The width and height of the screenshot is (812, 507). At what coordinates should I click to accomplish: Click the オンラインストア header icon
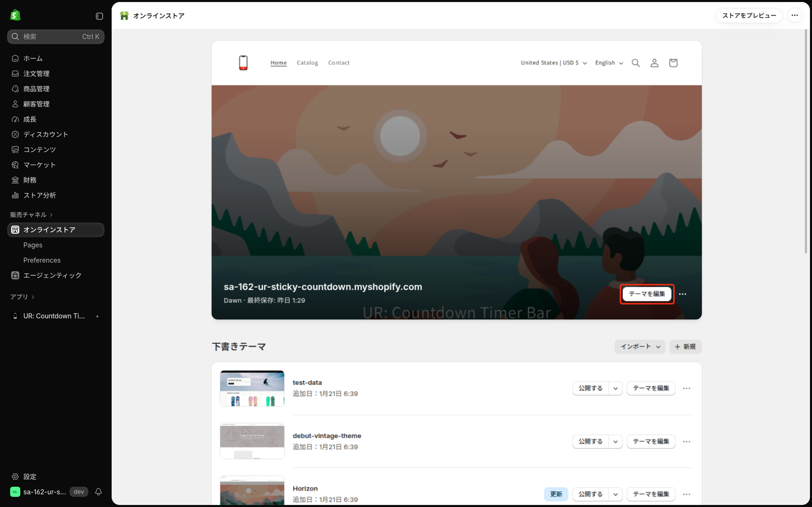click(x=124, y=16)
